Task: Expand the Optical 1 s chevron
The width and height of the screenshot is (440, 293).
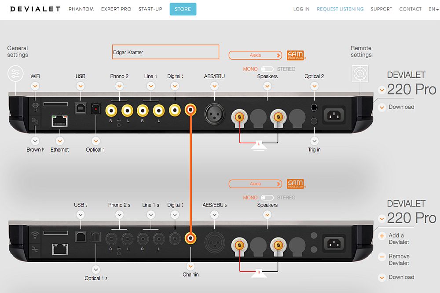Action: click(96, 269)
